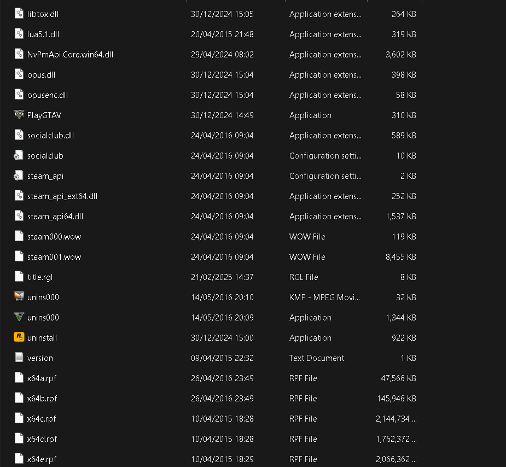
Task: Click the opusenc.dll file name
Action: (x=47, y=95)
